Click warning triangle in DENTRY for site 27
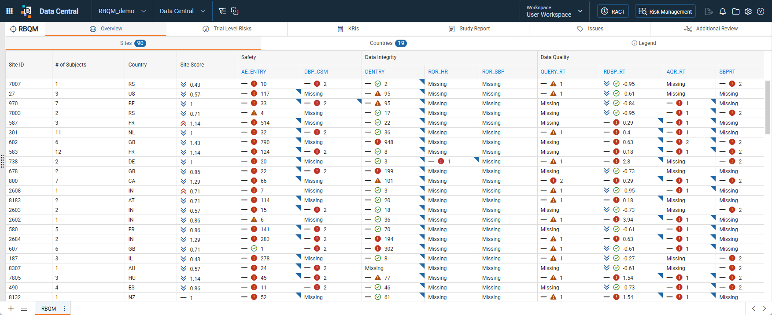 pos(378,93)
